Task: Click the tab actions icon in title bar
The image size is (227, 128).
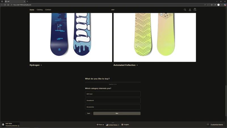Action: 2,1
